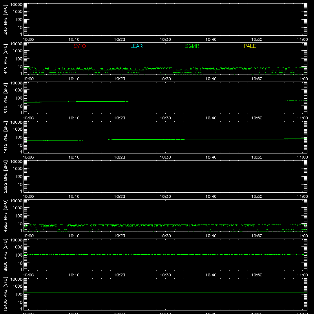
Task: Click the 10:40 tick under 610 MHz panel
Action: tap(211, 118)
